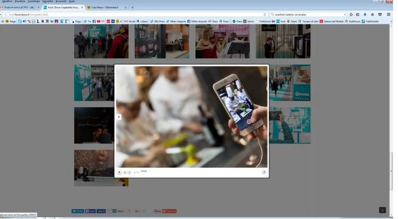This screenshot has height=219, width=398.
Task: Go to previous photo with left arrow
Action: pyautogui.click(x=119, y=117)
